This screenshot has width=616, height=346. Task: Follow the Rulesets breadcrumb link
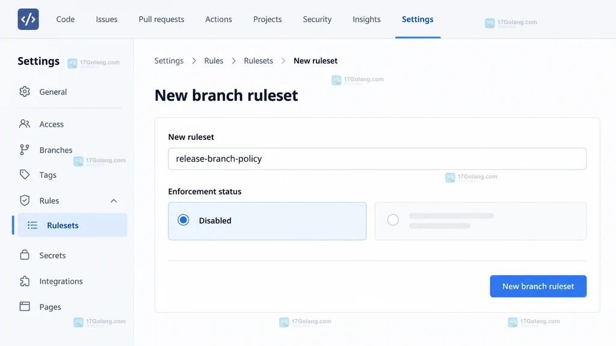point(259,61)
